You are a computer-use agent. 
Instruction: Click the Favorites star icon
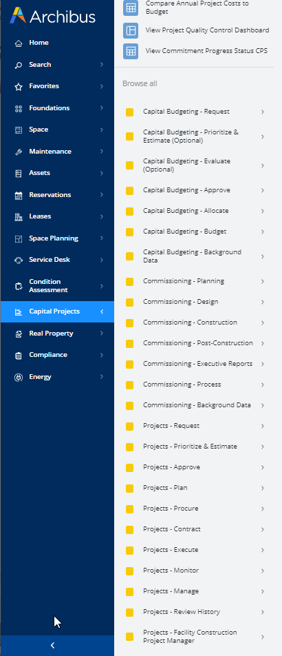pos(19,87)
